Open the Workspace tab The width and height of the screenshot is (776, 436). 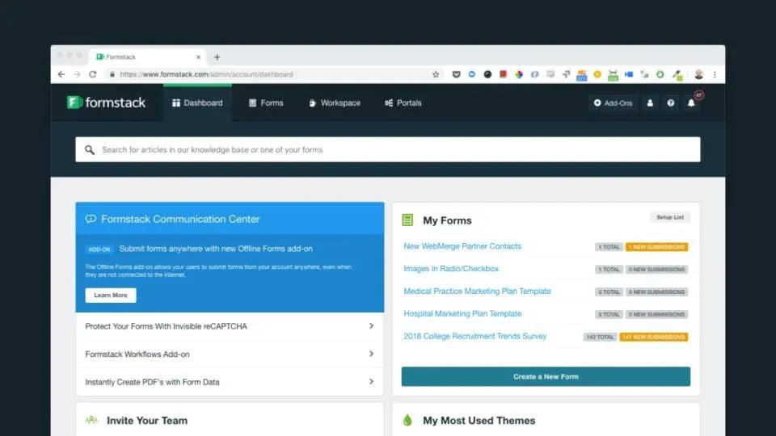335,103
